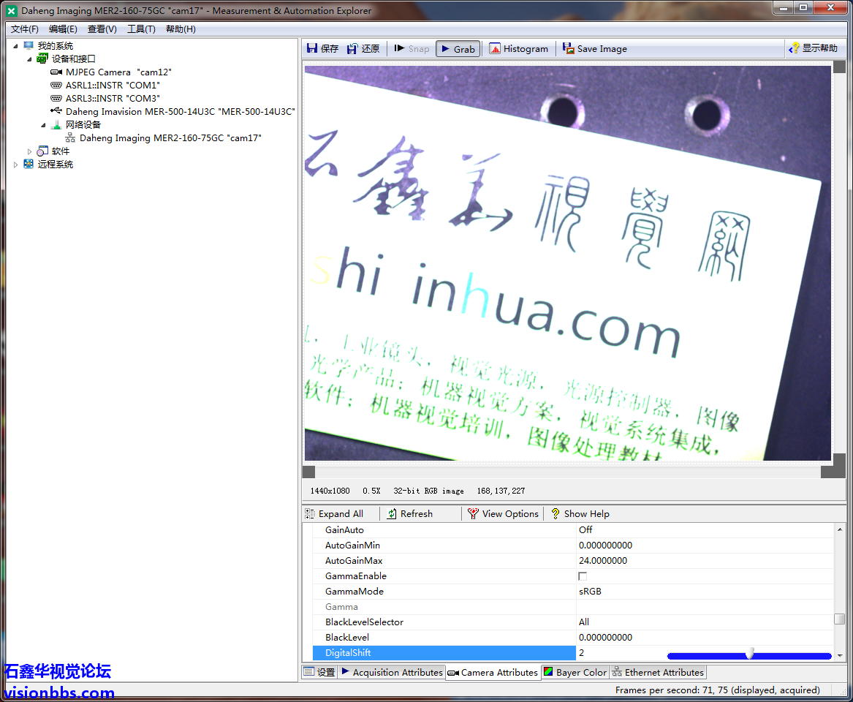Click the Save Image icon
This screenshot has width=853, height=702.
(x=569, y=49)
